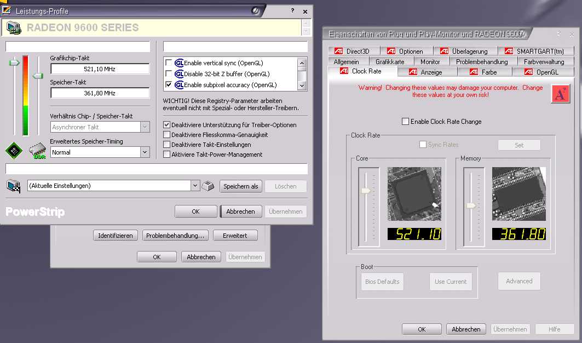Click the Advanced button in Clock Rate tab
Viewport: 582px width, 343px height.
click(x=519, y=281)
